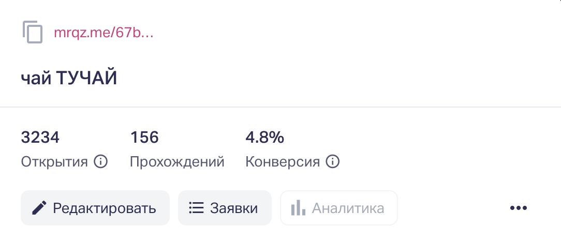Click the list icon in Заявки
The height and width of the screenshot is (242, 561).
click(x=196, y=208)
